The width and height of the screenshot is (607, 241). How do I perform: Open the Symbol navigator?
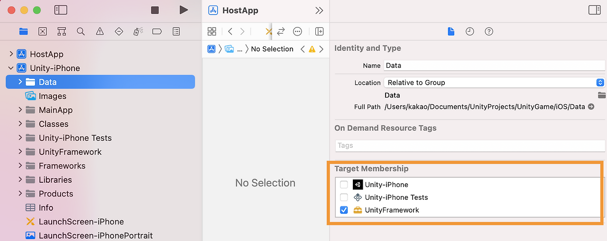(x=62, y=31)
